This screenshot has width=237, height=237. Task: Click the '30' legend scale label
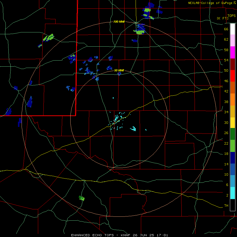pos(226,122)
